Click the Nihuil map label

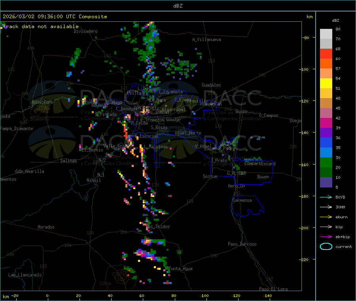[x=93, y=180]
